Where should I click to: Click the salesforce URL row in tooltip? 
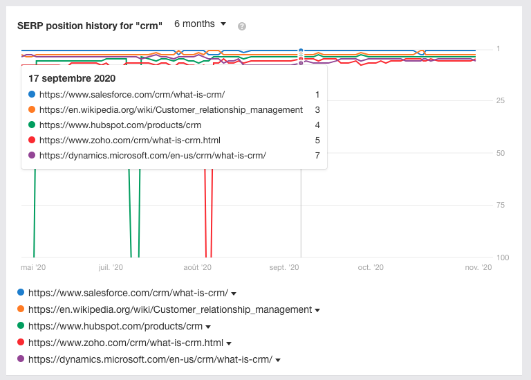click(x=174, y=95)
